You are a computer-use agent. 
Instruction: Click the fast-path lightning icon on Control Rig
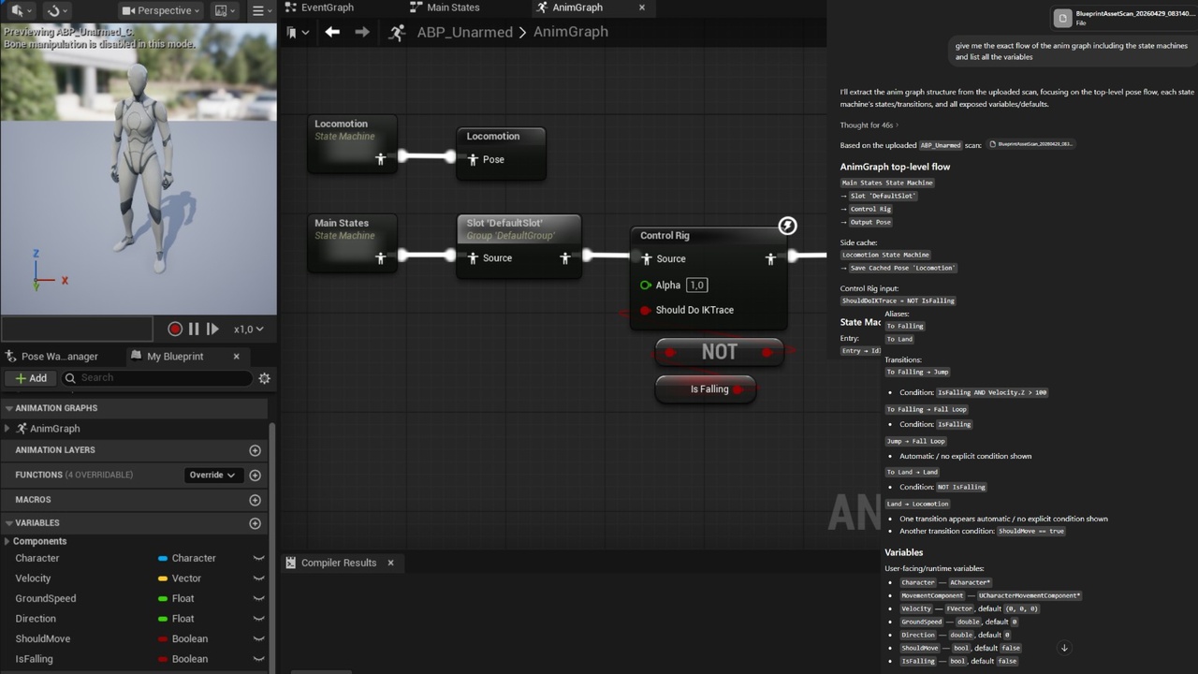coord(788,226)
